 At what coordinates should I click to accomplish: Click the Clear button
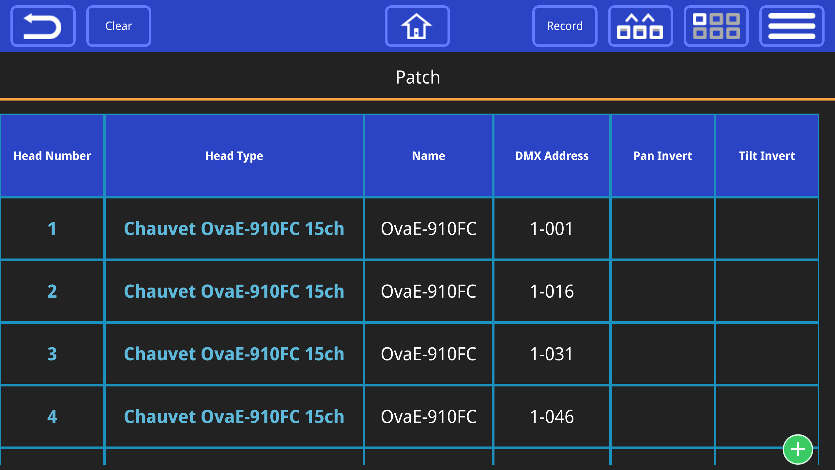click(x=118, y=26)
